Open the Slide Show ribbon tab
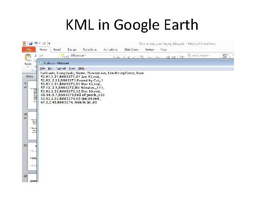Image resolution: width=264 pixels, height=198 pixels. (131, 49)
